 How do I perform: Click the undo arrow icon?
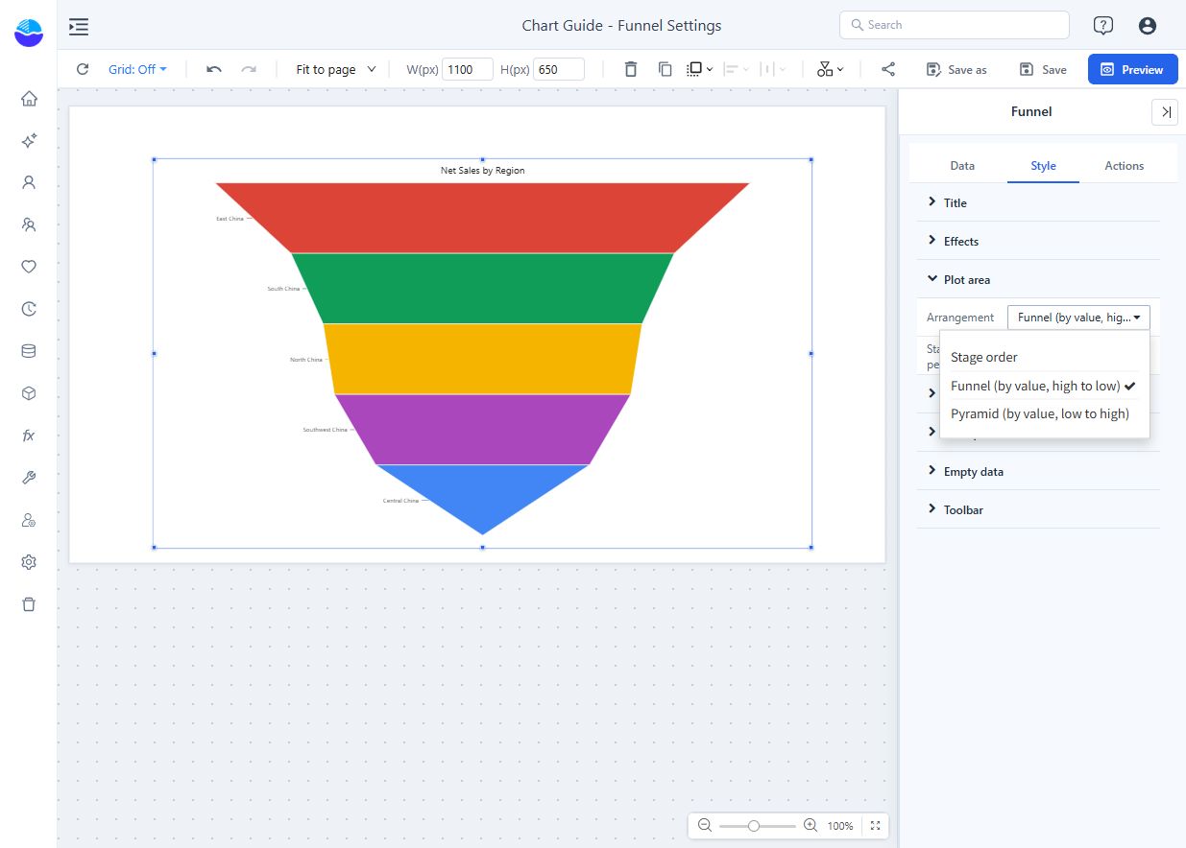coord(214,69)
